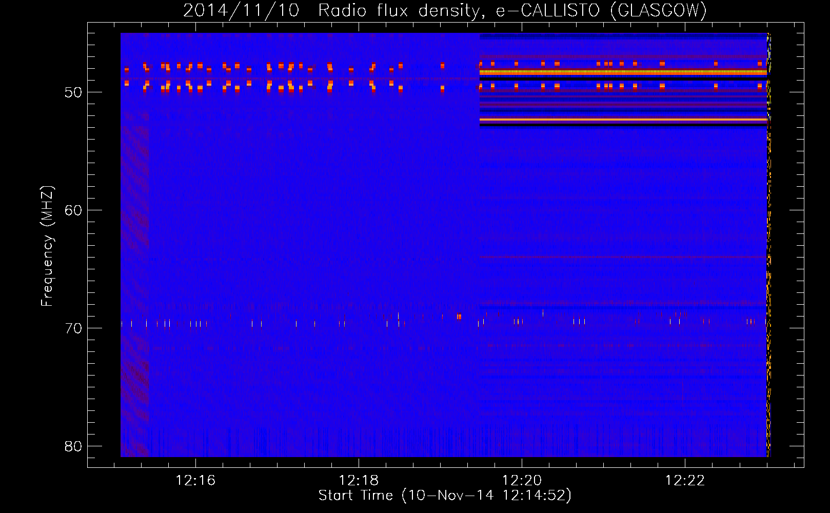
Task: Click the 12:22 time tick label
Action: [685, 481]
